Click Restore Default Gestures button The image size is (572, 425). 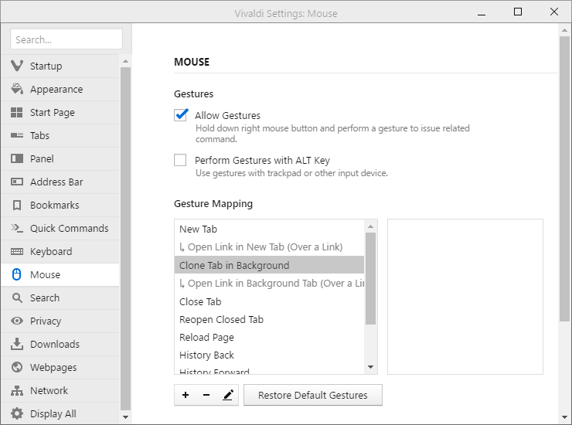[x=313, y=395]
